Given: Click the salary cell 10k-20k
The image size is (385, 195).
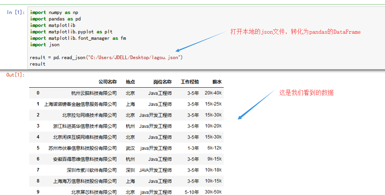Looking at the screenshot, I should [x=214, y=126].
